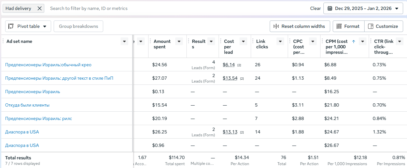The height and width of the screenshot is (168, 407).
Task: Open the Диаспора в USA ad set spending $26.25
Action: (x=22, y=132)
